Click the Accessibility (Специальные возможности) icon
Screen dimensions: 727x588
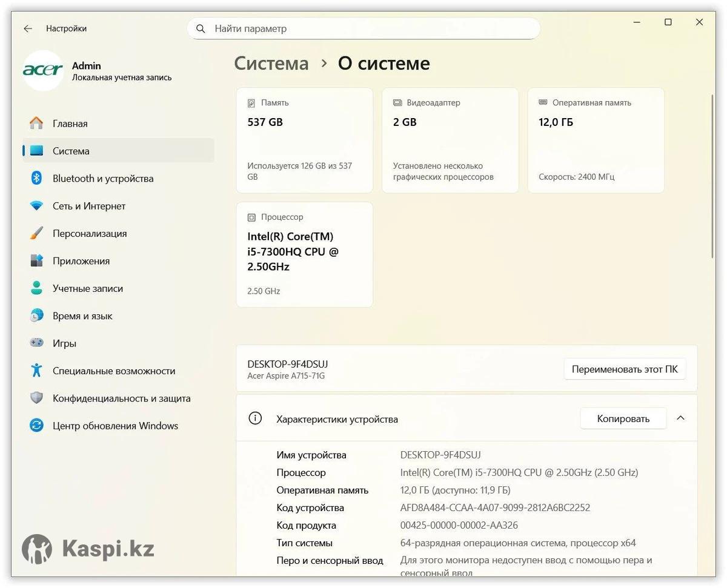pos(36,371)
